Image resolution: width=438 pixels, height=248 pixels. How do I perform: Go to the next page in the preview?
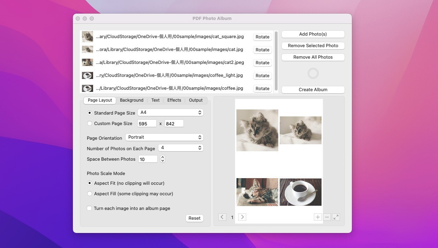tap(242, 217)
